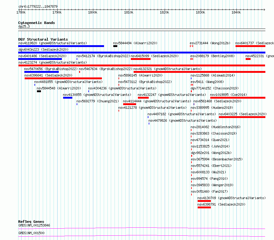
Task: Open nsv5473112 (ByrskaBishop2022) variant
Action: click(145, 82)
